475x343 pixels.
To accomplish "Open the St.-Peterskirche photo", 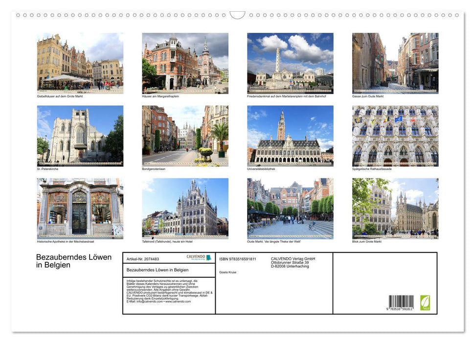I will pyautogui.click(x=80, y=136).
